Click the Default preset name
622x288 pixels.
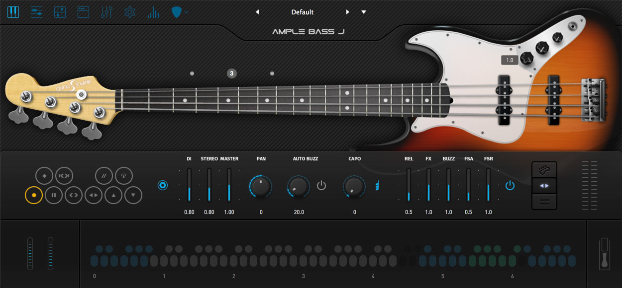303,12
